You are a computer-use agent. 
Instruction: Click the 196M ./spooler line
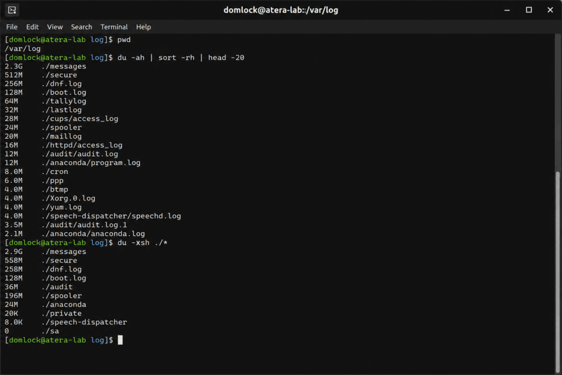coord(43,296)
